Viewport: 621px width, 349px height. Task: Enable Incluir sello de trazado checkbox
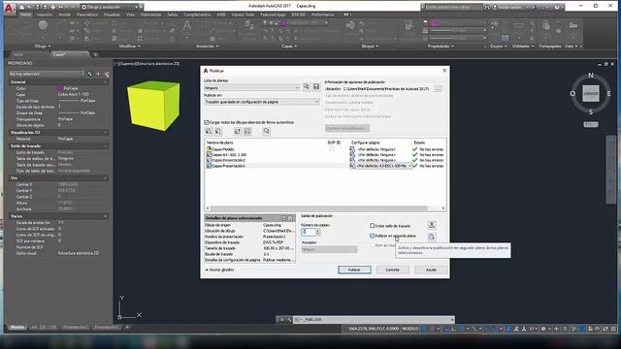(373, 226)
